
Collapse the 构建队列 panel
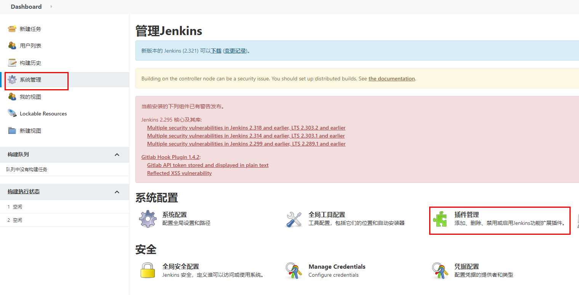[x=117, y=154]
